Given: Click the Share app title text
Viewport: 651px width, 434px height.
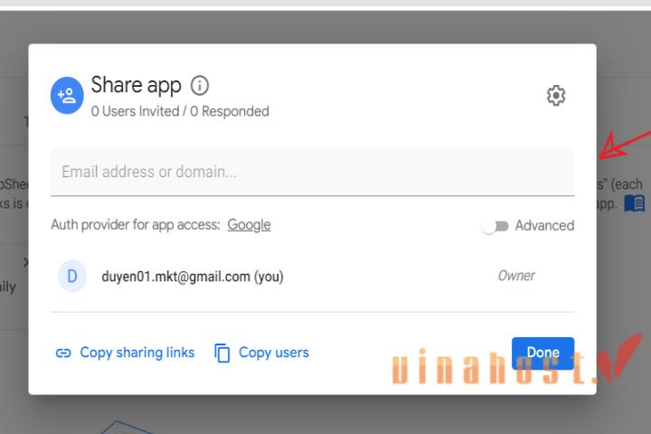Looking at the screenshot, I should pyautogui.click(x=137, y=85).
